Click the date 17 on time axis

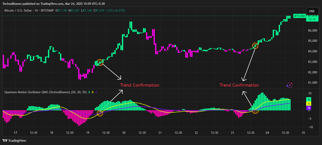[15, 133]
